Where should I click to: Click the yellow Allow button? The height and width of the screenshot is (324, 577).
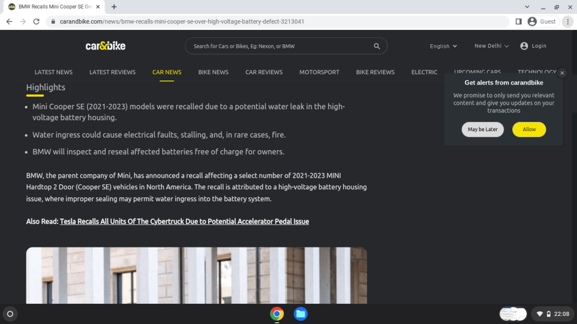tap(529, 129)
